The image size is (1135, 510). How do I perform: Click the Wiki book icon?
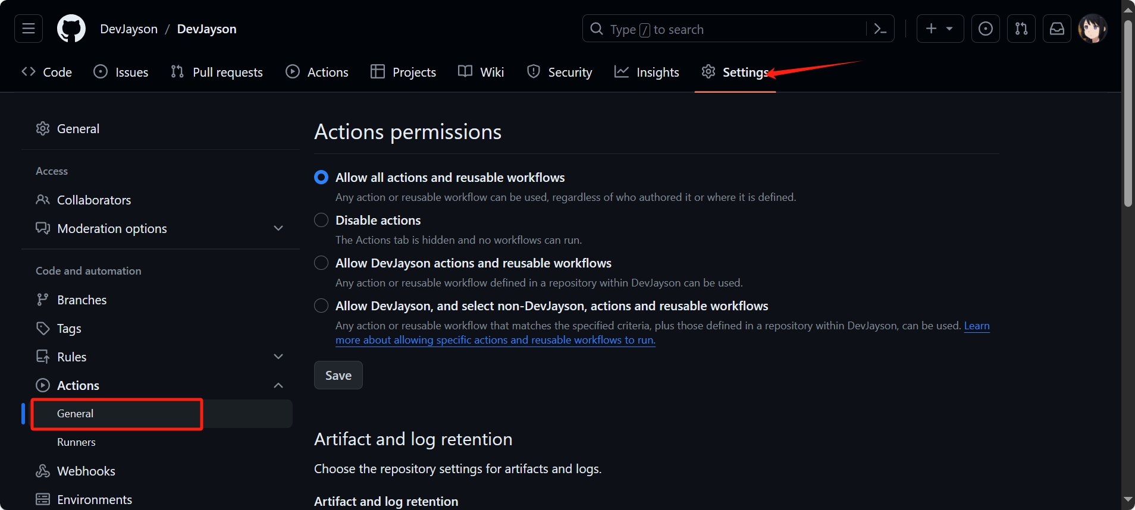[x=465, y=72]
